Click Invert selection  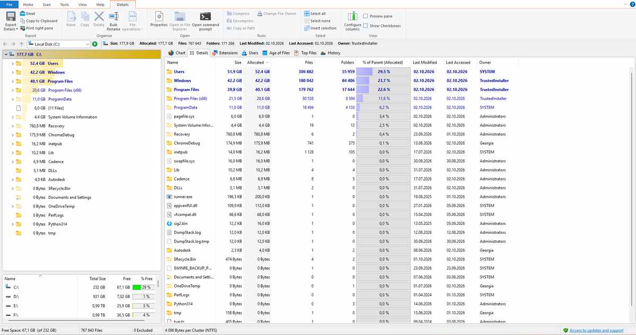(320, 28)
